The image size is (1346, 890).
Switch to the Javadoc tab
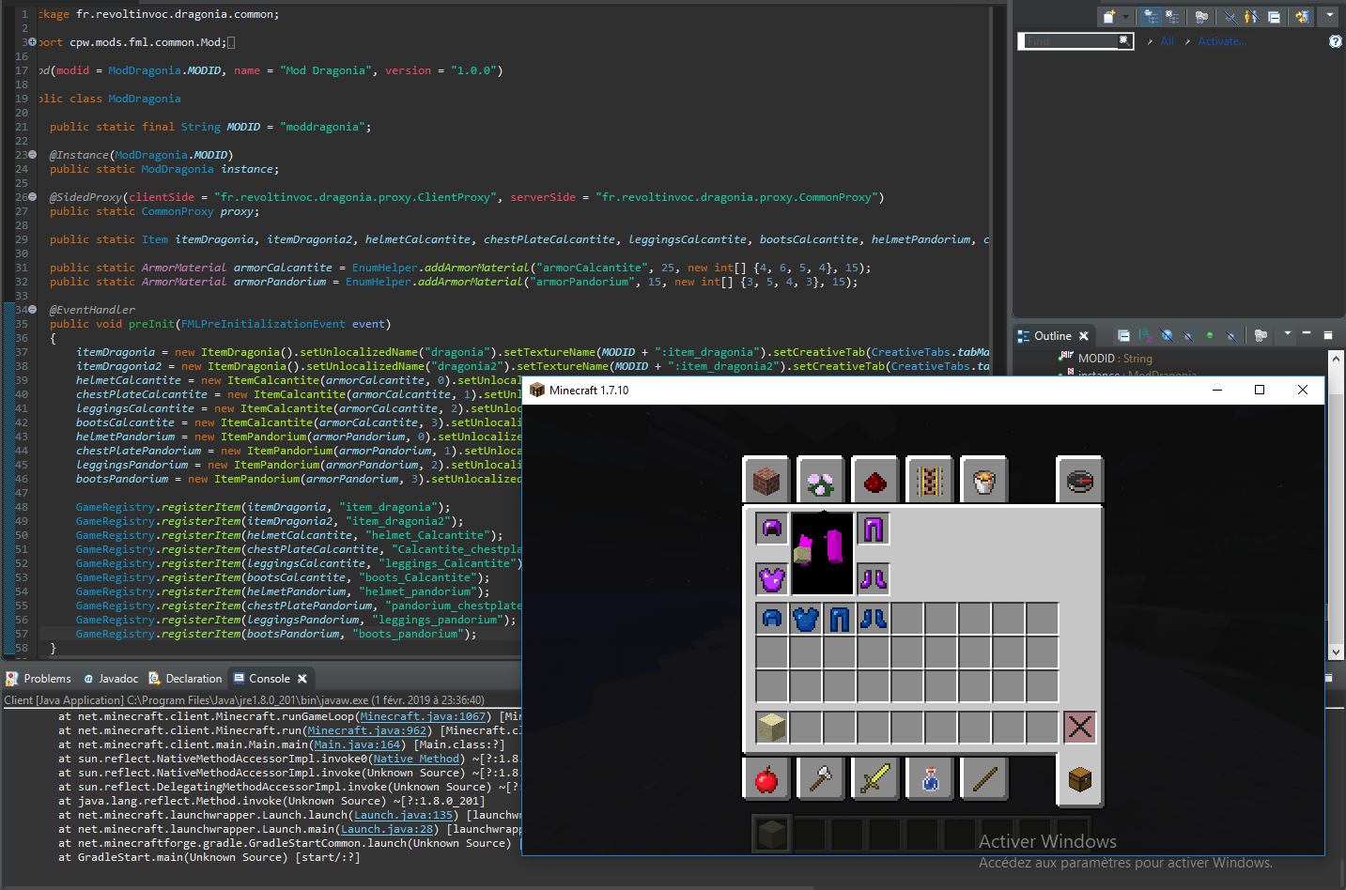tap(111, 679)
